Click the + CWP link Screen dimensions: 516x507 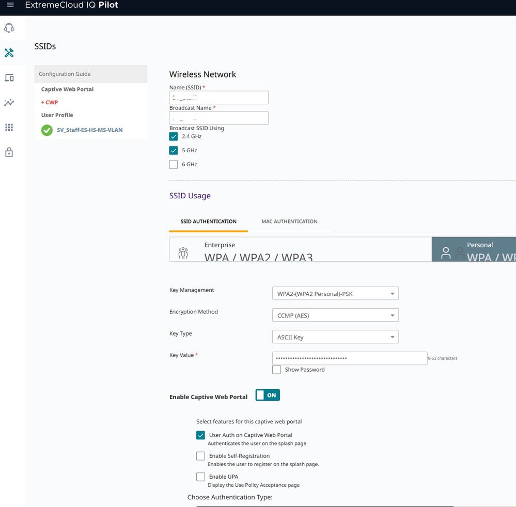point(50,102)
